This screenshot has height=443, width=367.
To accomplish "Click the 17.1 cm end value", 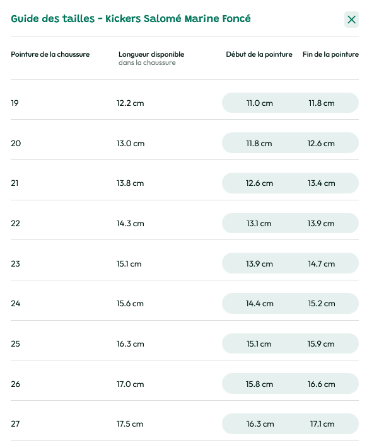I will (x=322, y=424).
